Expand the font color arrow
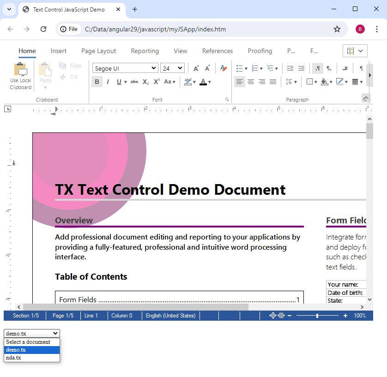Viewport: 387px width, 377px height. (x=210, y=82)
